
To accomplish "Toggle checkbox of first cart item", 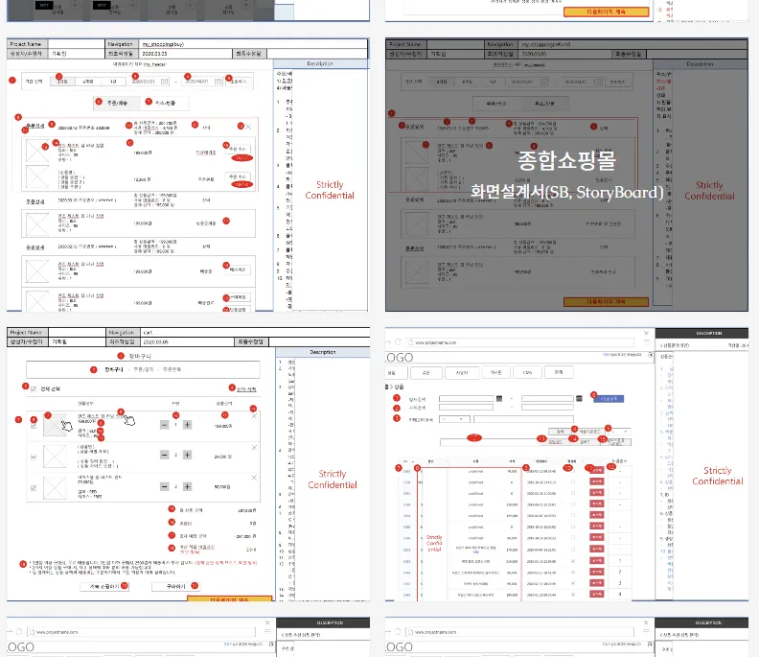I will 34,426.
